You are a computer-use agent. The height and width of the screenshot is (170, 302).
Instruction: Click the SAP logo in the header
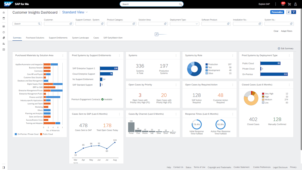pos(8,4)
